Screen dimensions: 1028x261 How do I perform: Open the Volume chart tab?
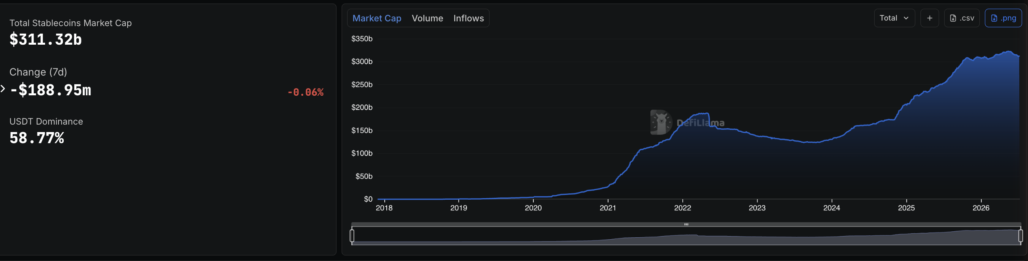click(427, 18)
